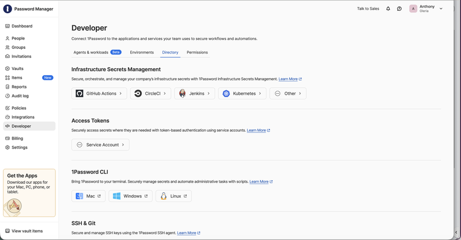Click the Get the Apps card
This screenshot has width=461, height=240.
click(29, 193)
